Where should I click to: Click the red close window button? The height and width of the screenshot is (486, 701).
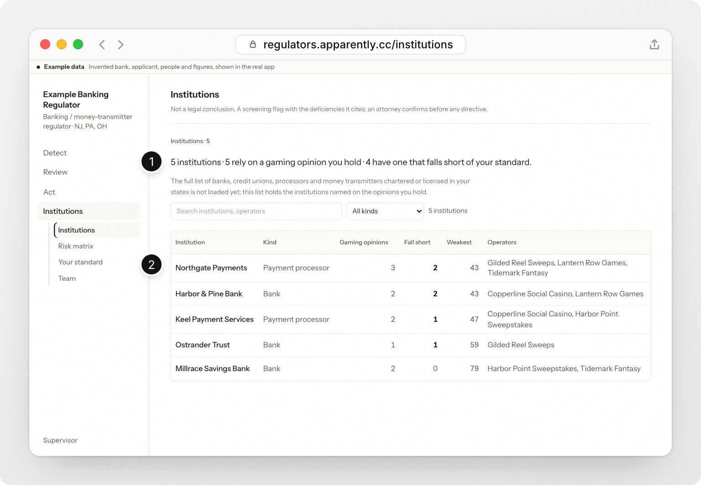[x=45, y=44]
